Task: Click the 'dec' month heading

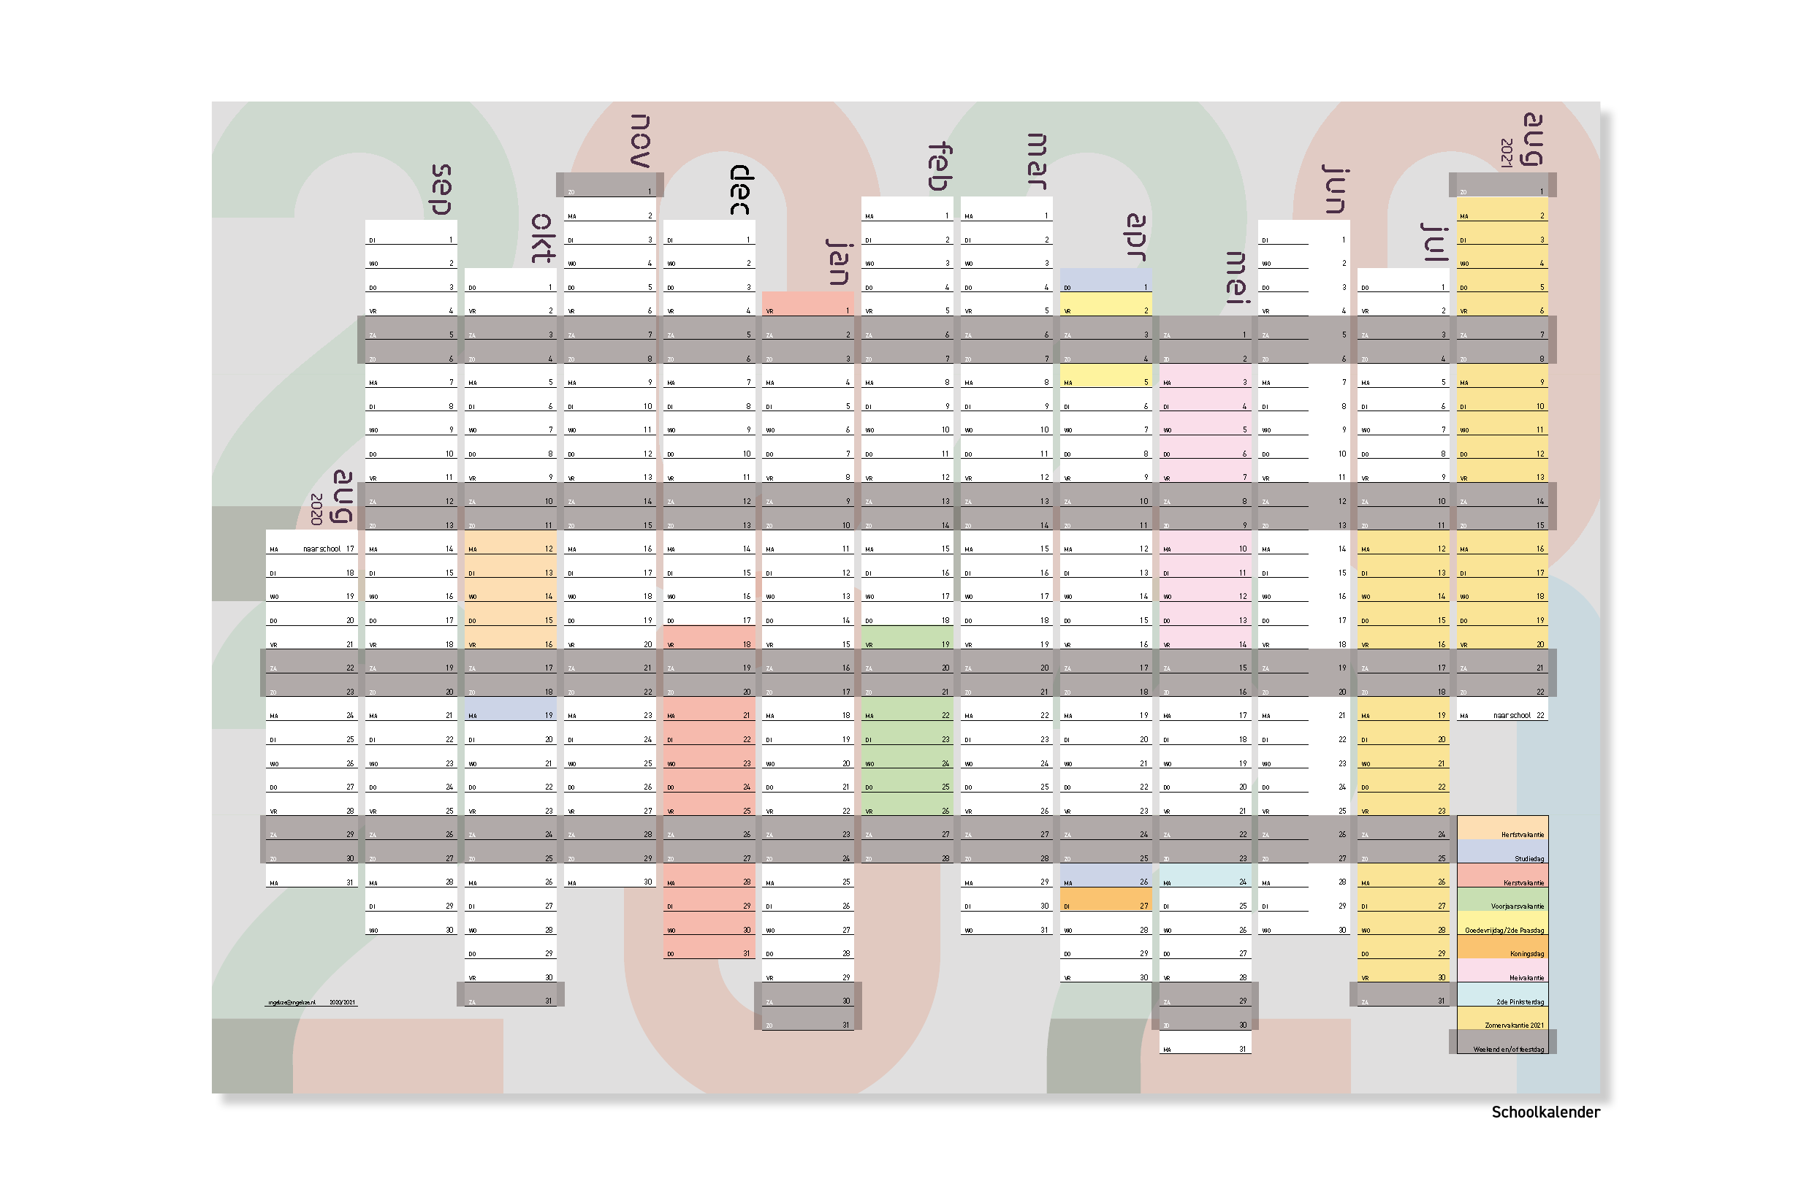Action: tap(741, 190)
